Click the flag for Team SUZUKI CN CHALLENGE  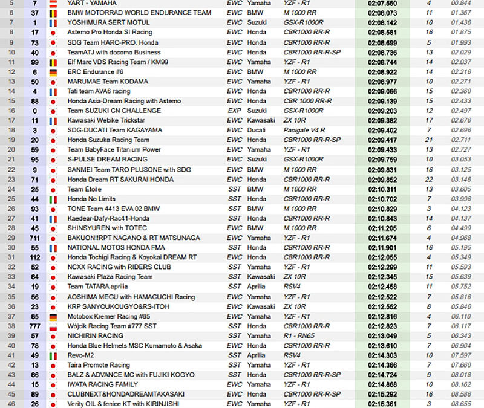53,112
